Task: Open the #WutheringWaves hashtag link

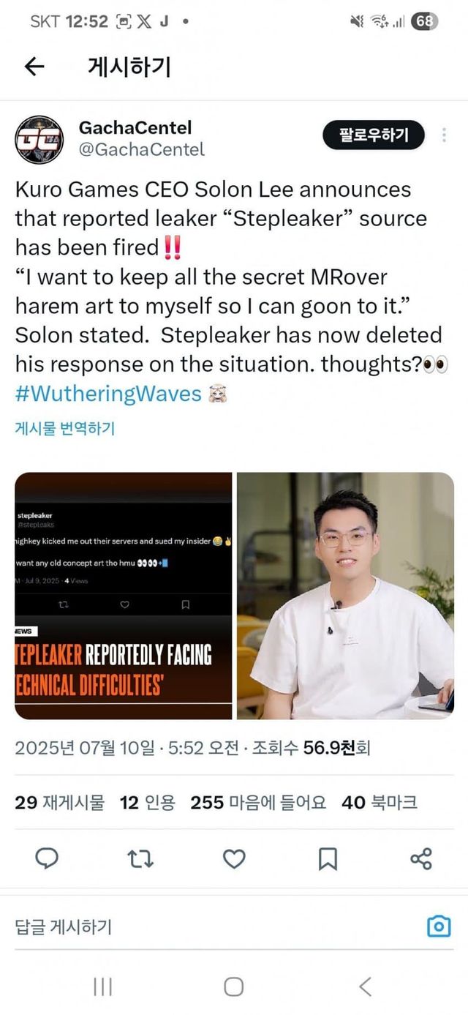Action: [x=108, y=394]
